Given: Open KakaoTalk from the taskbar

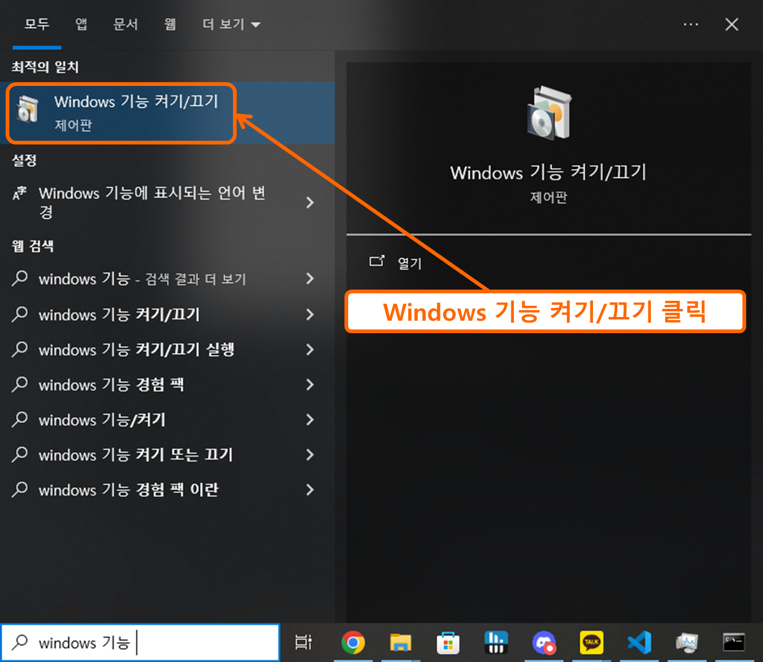Looking at the screenshot, I should point(591,643).
